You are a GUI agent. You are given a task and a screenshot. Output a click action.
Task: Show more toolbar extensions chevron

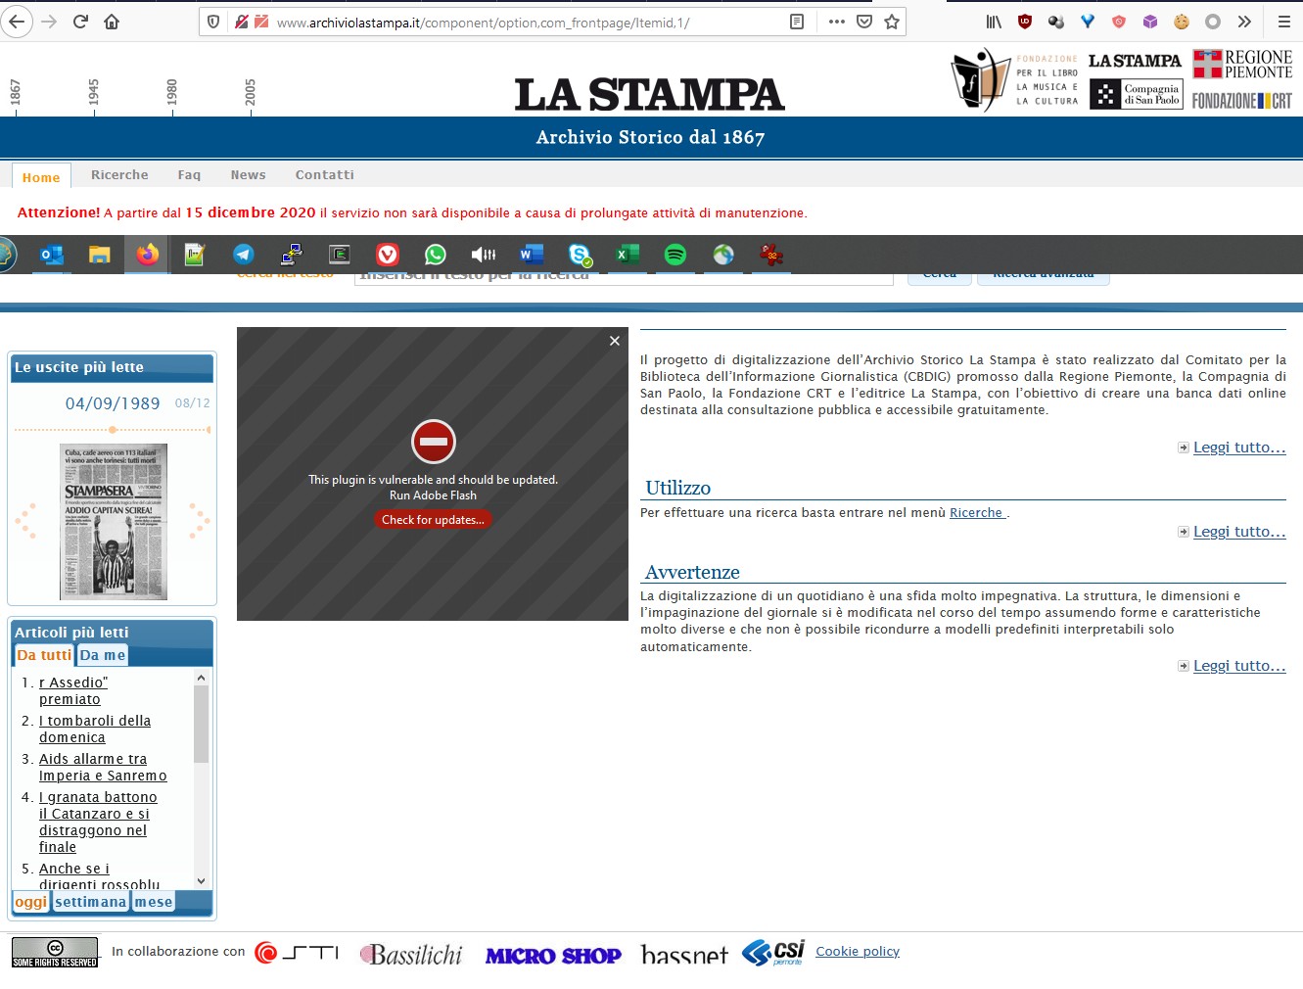click(x=1244, y=22)
